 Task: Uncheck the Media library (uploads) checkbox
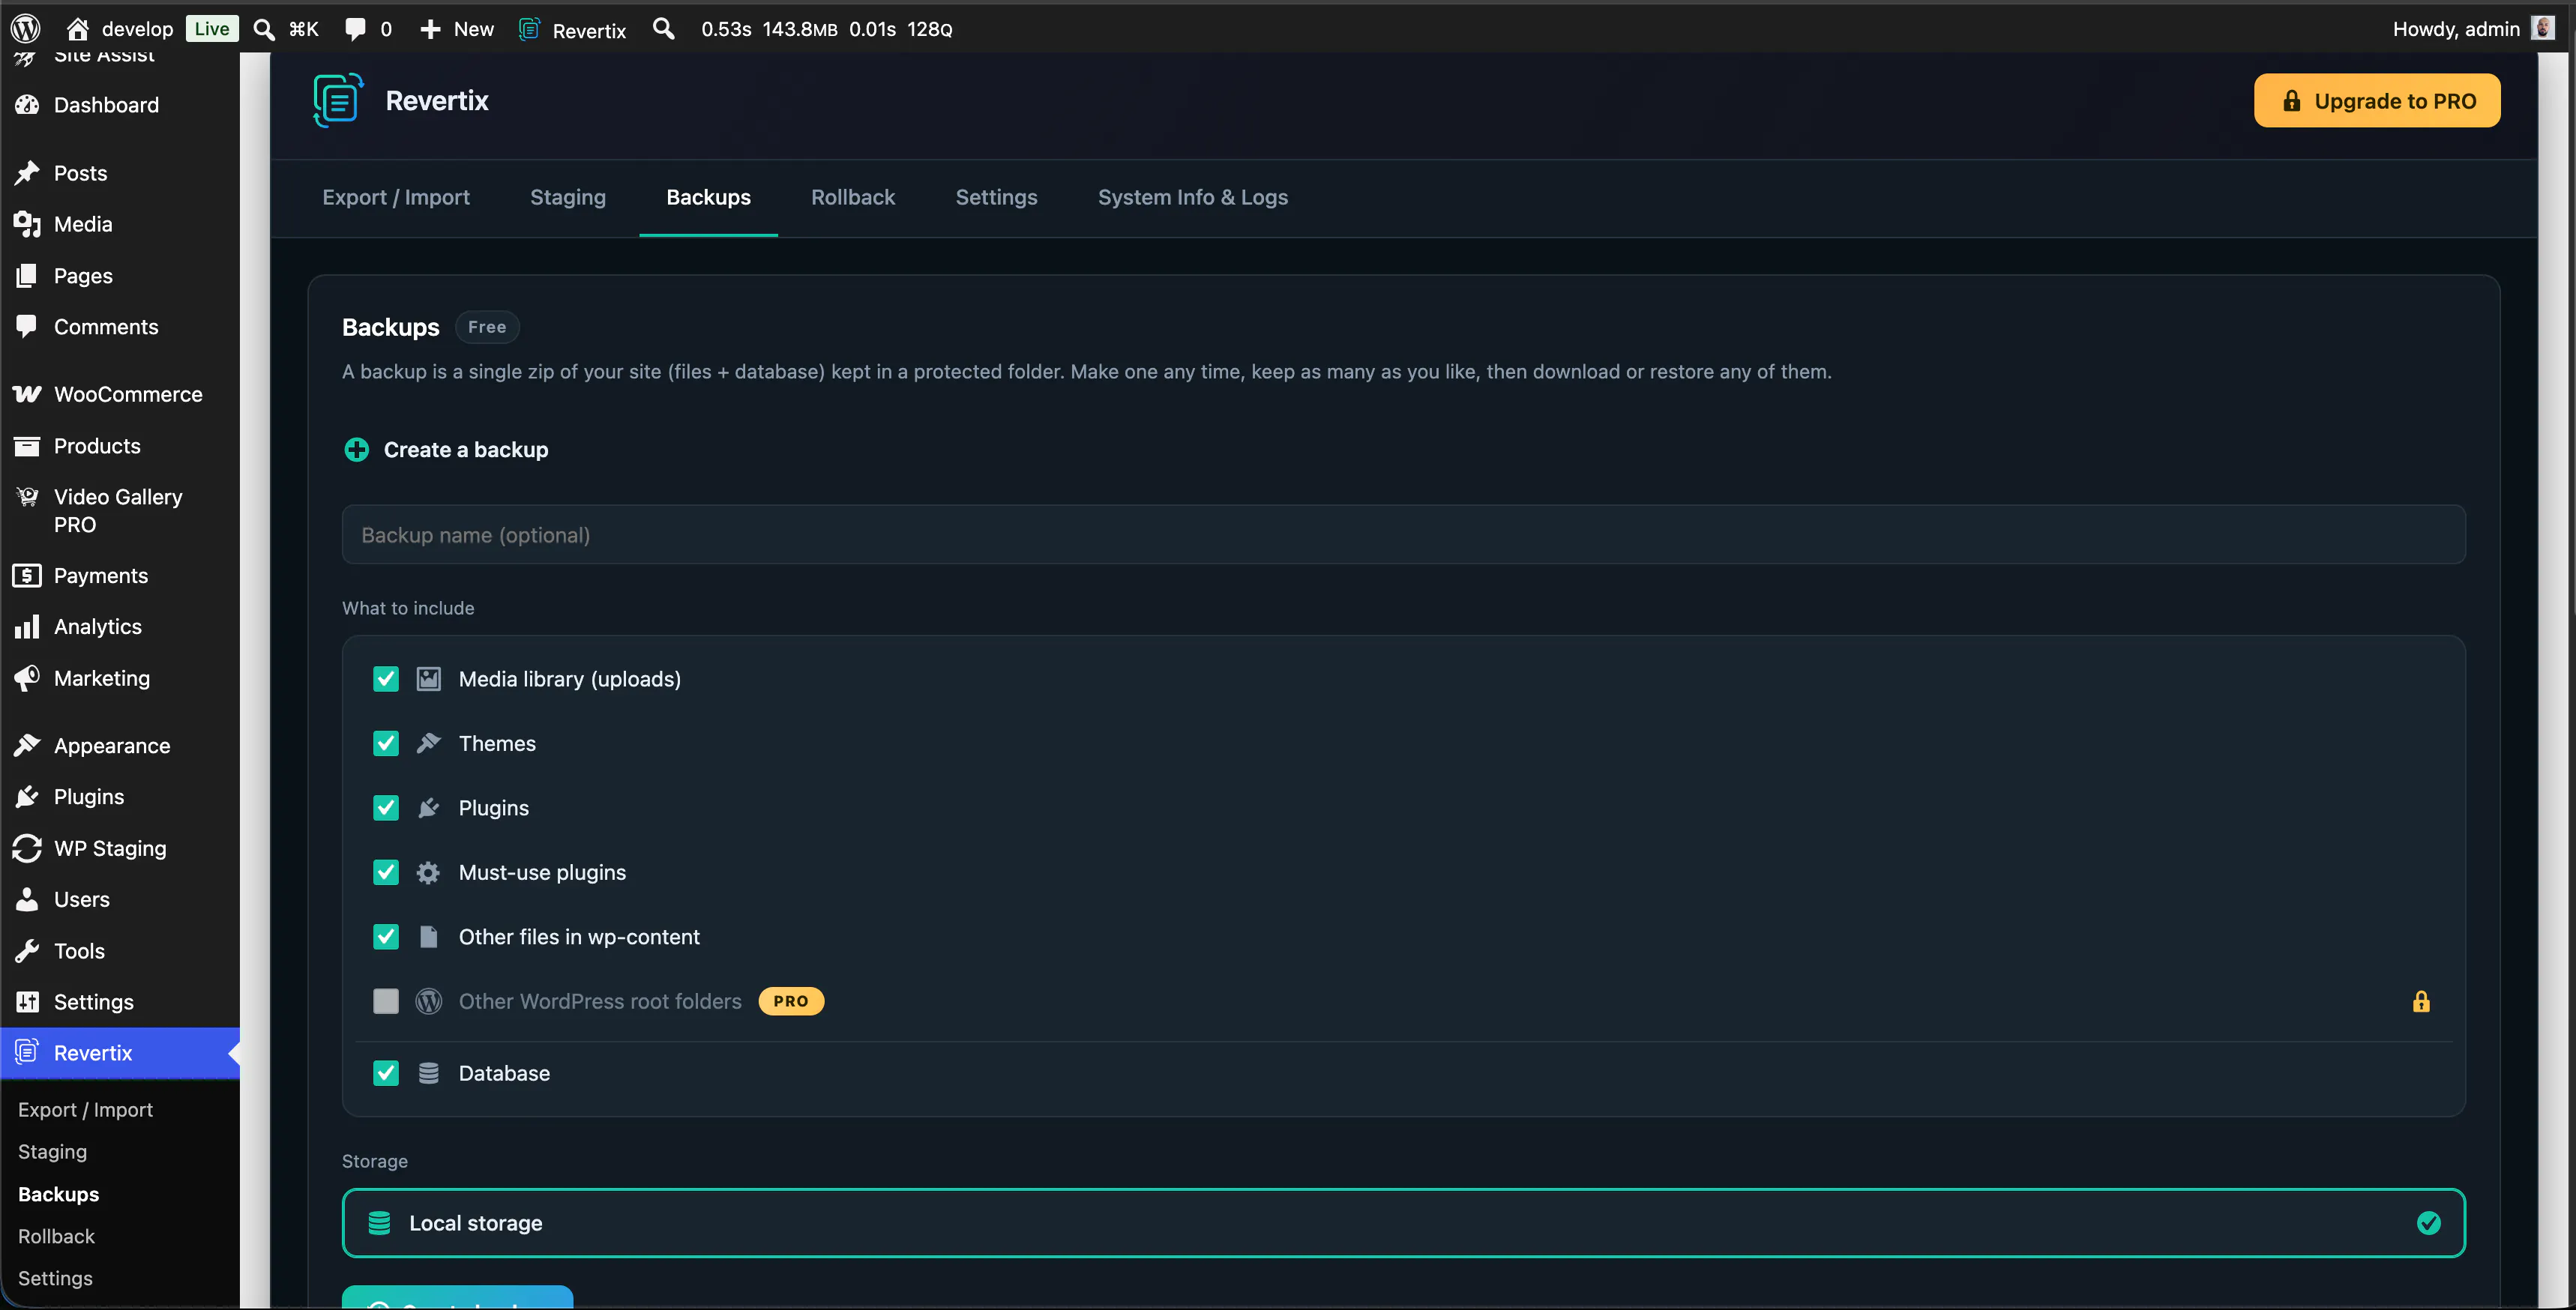click(x=386, y=679)
